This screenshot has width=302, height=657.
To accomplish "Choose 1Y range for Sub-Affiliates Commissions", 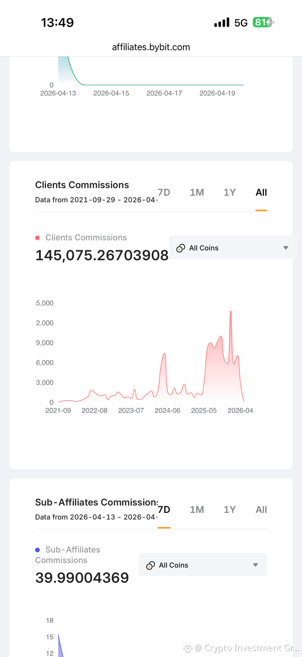I will pos(230,510).
